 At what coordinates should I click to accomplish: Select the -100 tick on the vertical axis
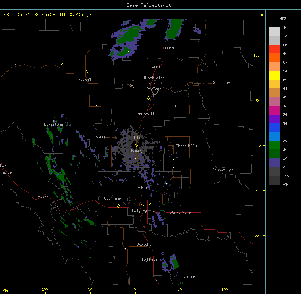coord(255,236)
